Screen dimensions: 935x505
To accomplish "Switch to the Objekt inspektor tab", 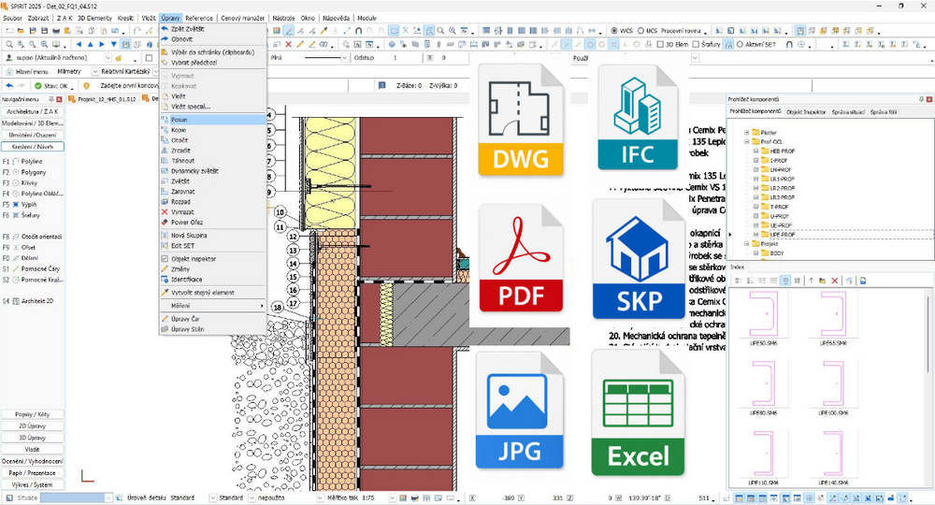I will [x=806, y=111].
